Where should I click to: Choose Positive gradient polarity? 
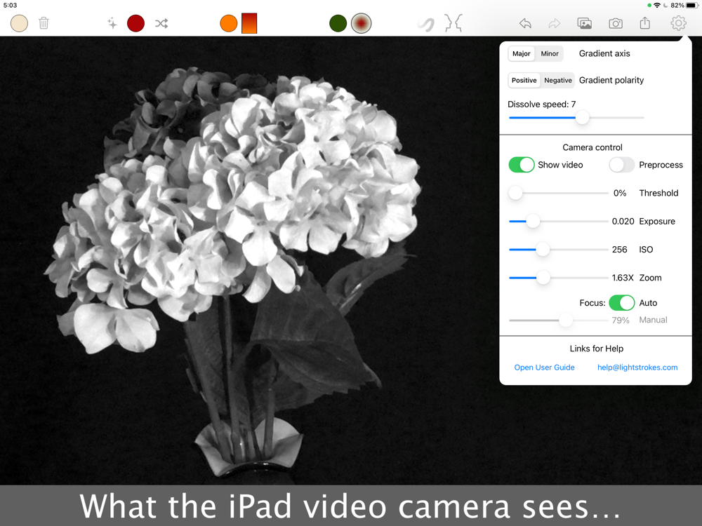coord(524,81)
